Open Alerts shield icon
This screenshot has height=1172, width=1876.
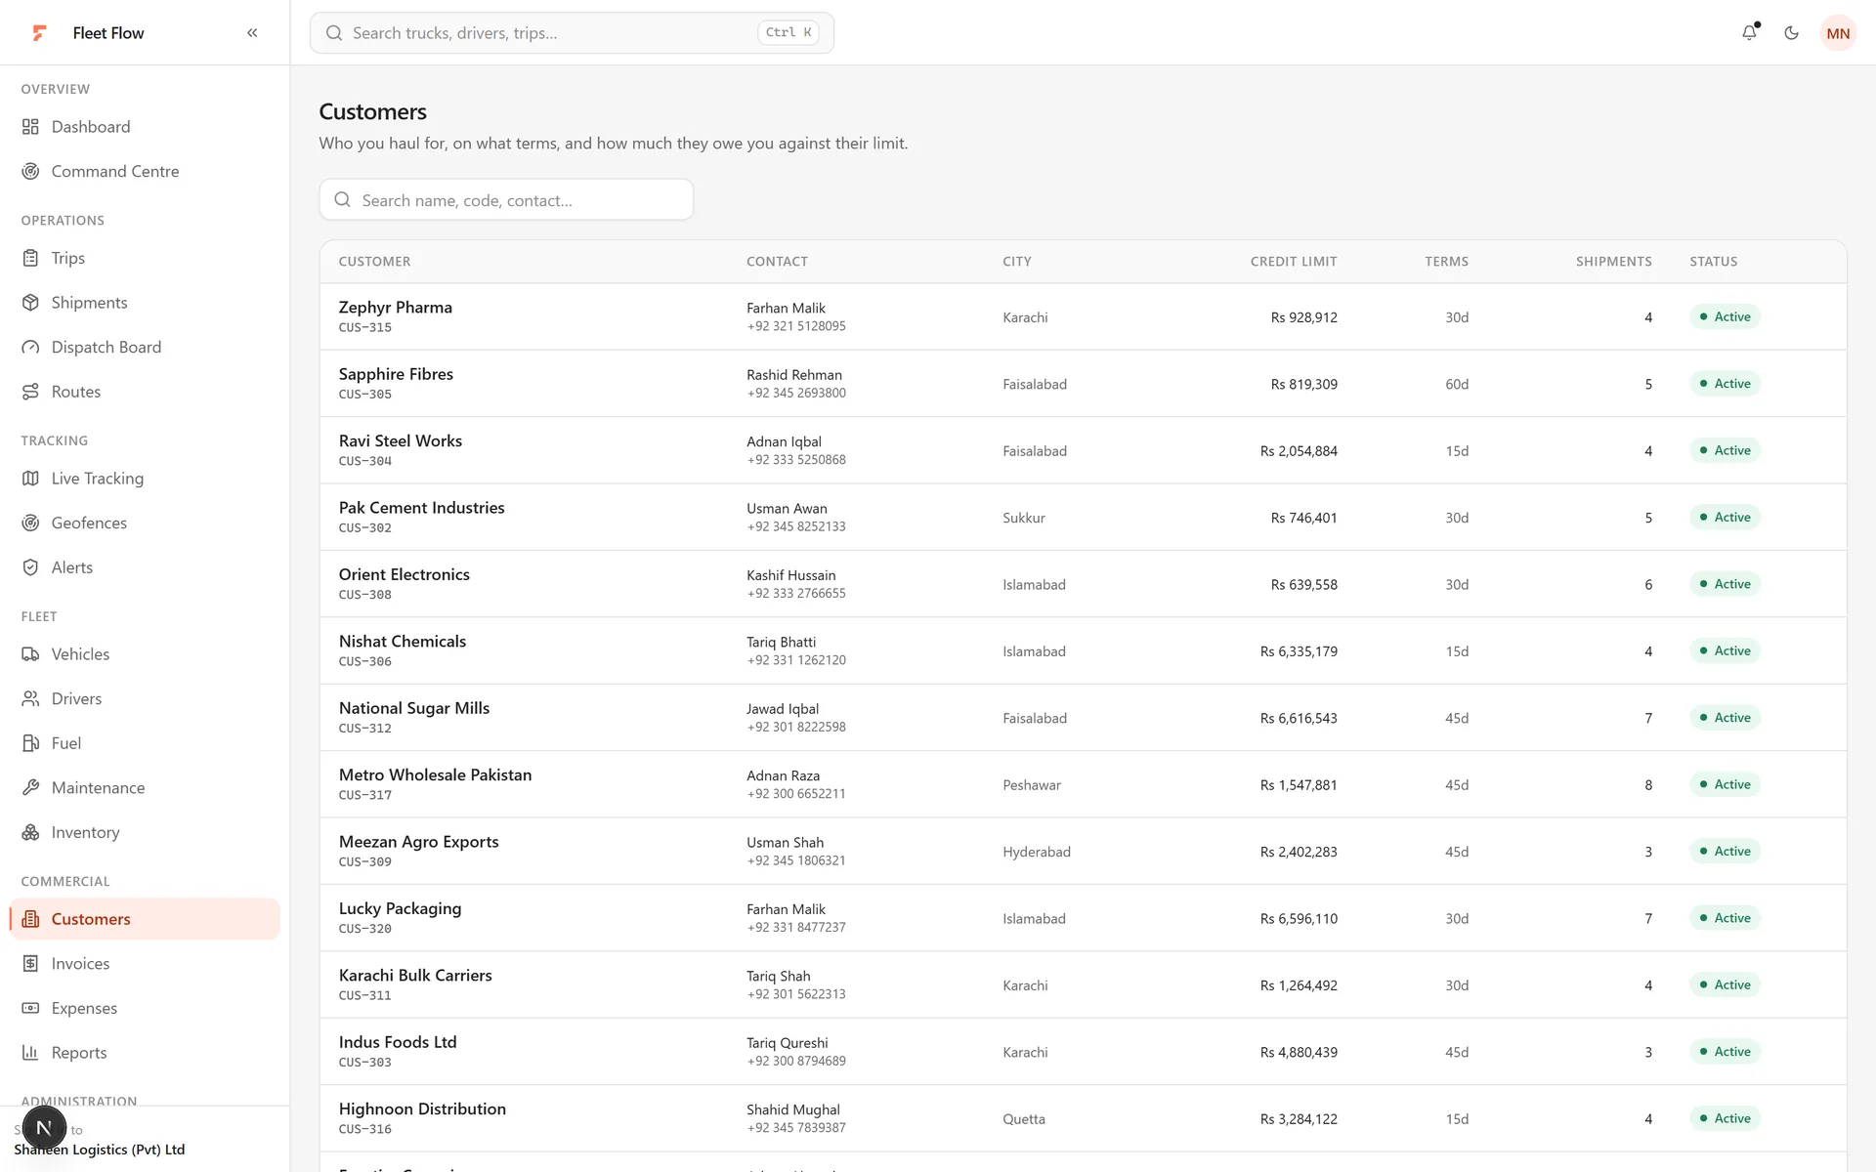[x=31, y=567]
